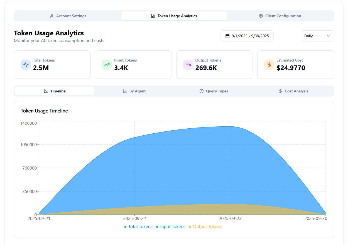350x245 pixels.
Task: Click the chevron arrow on Daily selector
Action: (328, 36)
